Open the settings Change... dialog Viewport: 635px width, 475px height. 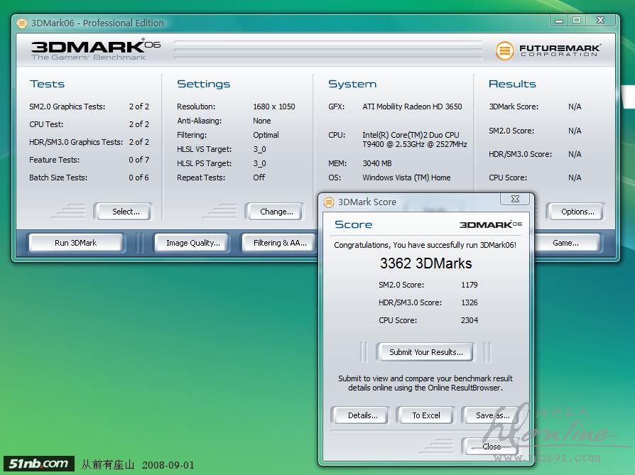tap(276, 212)
